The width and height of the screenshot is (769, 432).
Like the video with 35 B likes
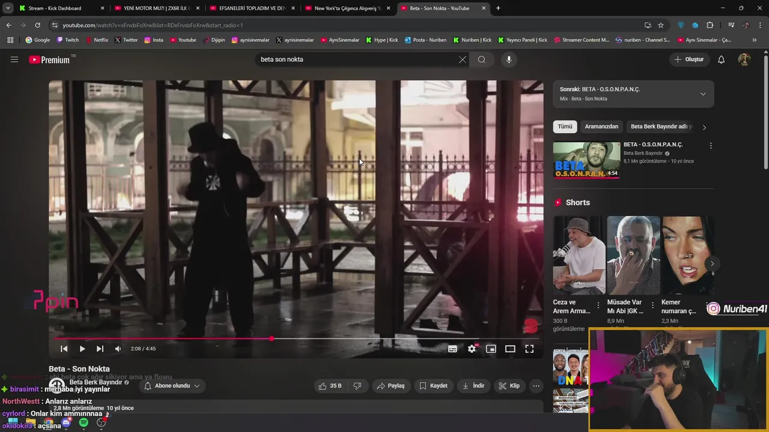click(330, 386)
